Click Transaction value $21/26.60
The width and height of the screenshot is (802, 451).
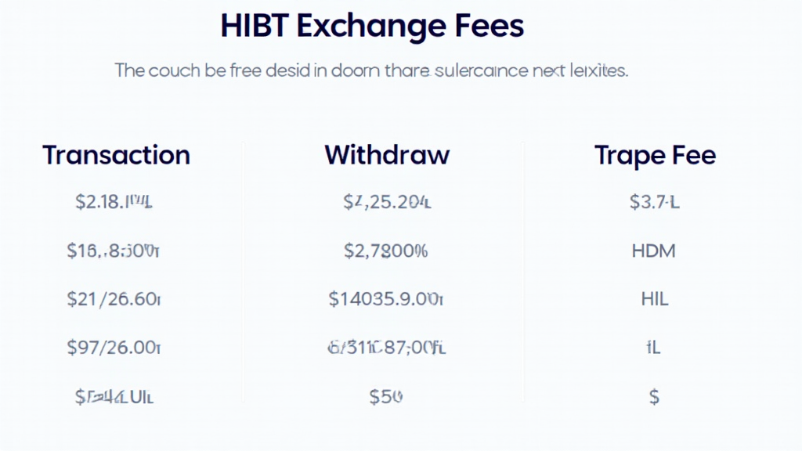(114, 299)
